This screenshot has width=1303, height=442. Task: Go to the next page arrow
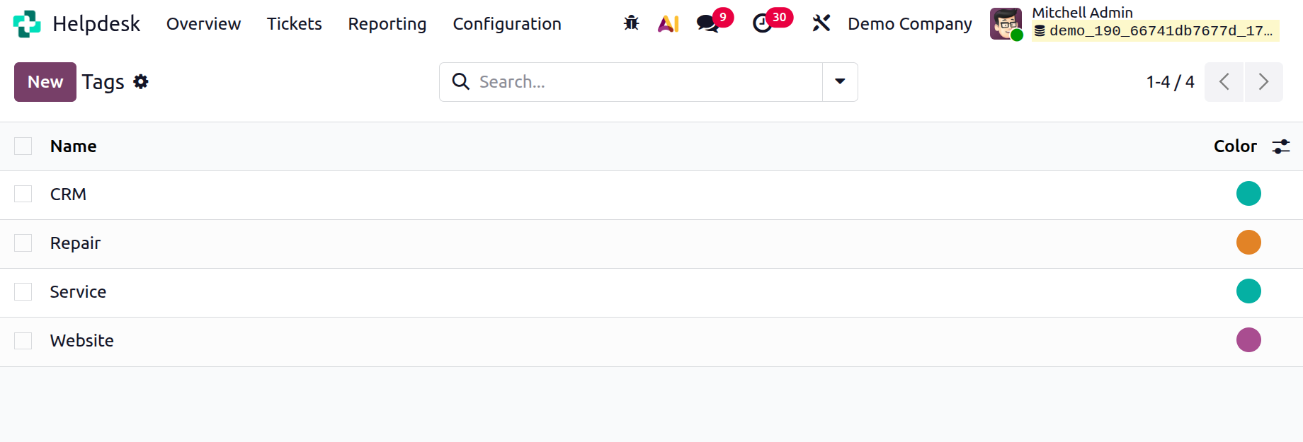(x=1263, y=82)
